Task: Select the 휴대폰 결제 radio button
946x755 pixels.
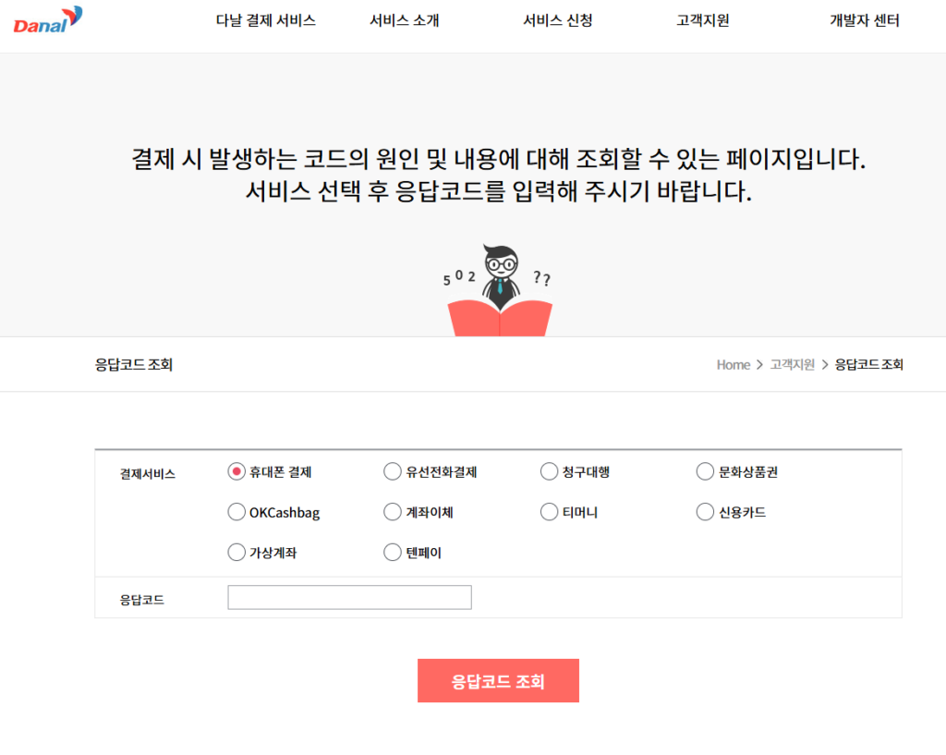Action: click(236, 471)
